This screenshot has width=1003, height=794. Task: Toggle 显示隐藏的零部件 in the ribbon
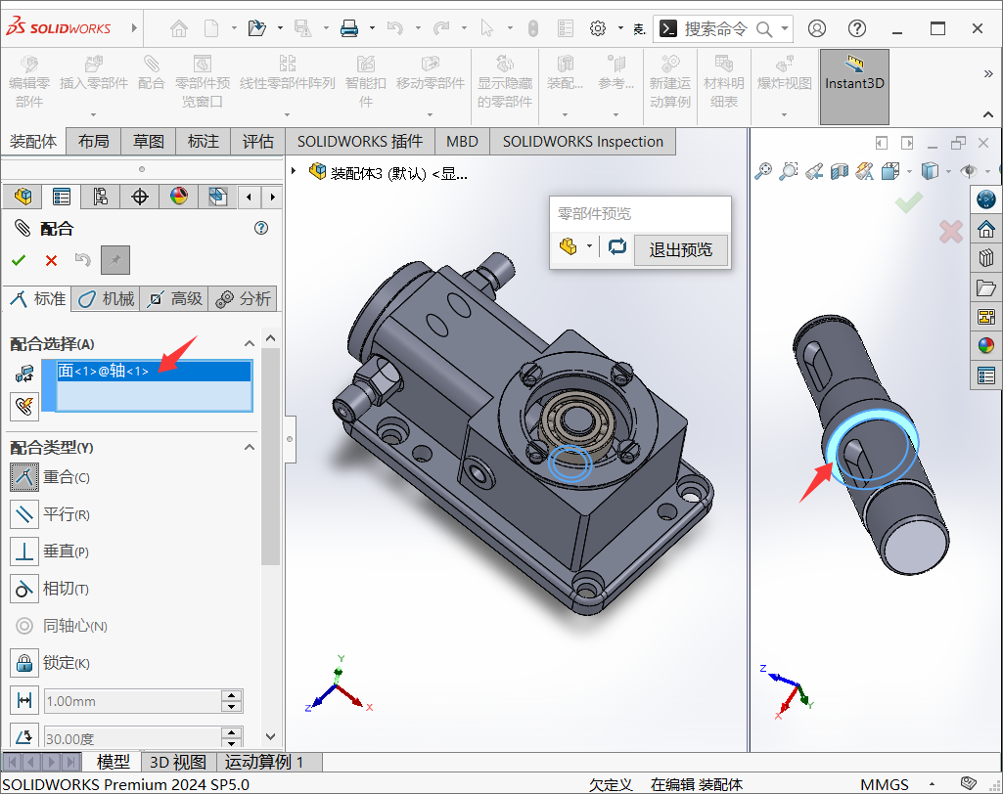[504, 81]
